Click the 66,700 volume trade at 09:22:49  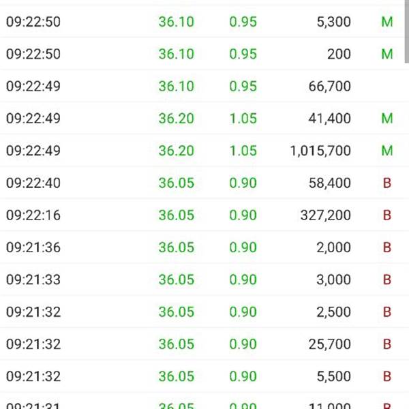[202, 86]
